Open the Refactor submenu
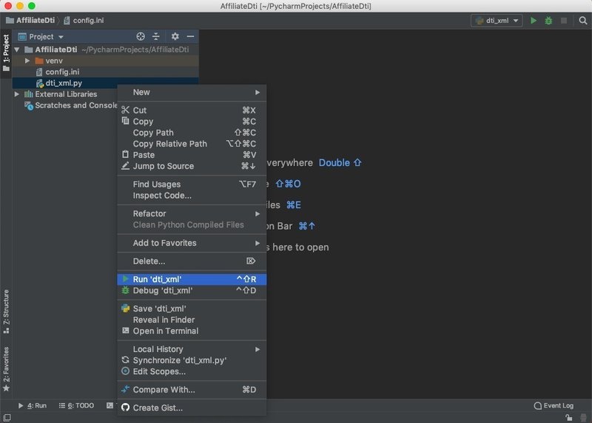The width and height of the screenshot is (592, 423). 192,213
